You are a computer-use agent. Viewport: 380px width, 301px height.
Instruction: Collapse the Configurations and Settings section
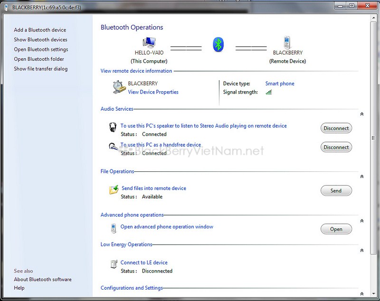[362, 293]
